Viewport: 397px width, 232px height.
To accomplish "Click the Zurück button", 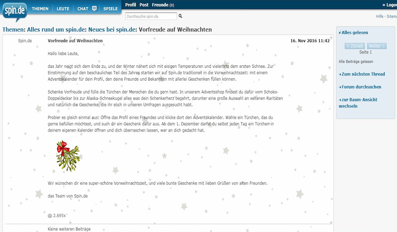I will pyautogui.click(x=355, y=46).
